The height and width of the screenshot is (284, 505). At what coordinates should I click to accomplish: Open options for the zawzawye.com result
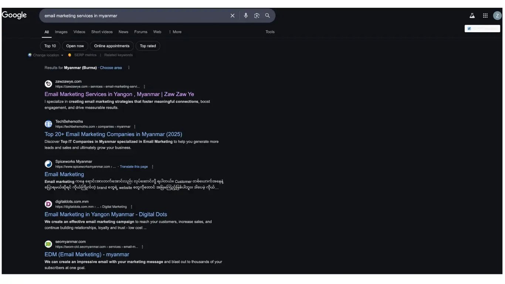145,87
